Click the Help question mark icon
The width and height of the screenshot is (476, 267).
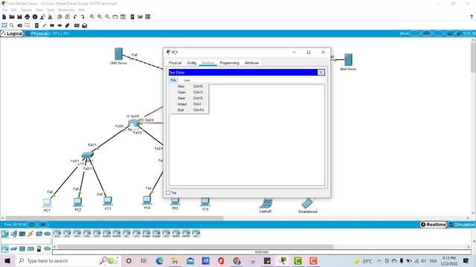[x=471, y=17]
